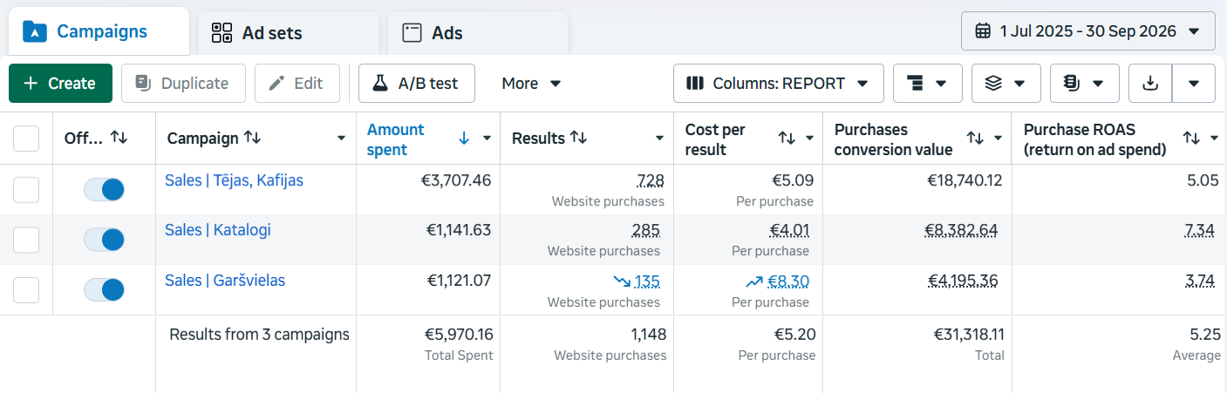Click the Duplicate button

(183, 84)
